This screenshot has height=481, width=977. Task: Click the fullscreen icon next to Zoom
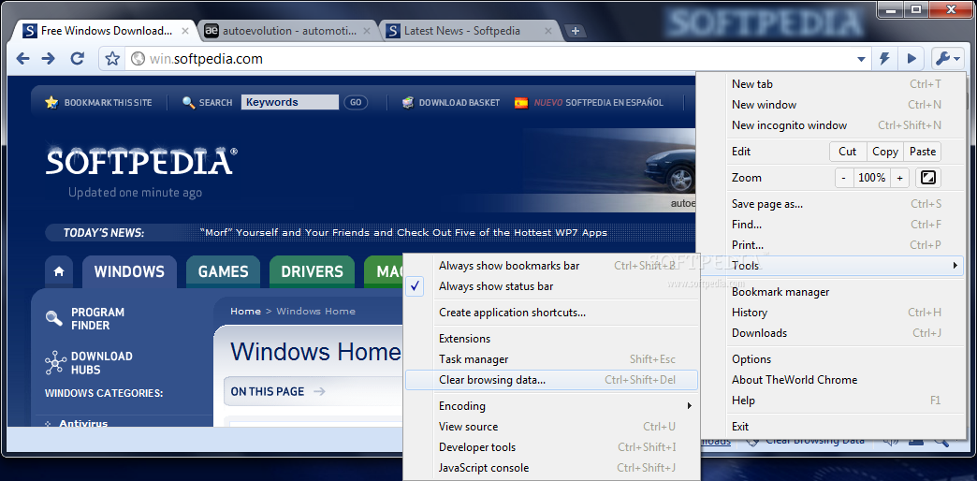[928, 178]
